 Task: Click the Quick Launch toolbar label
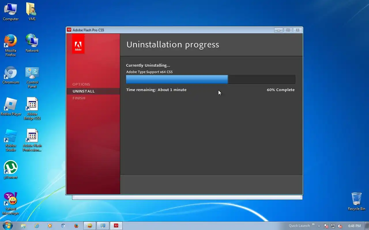pyautogui.click(x=299, y=226)
